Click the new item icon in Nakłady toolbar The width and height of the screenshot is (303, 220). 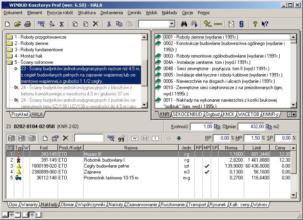coord(45,138)
